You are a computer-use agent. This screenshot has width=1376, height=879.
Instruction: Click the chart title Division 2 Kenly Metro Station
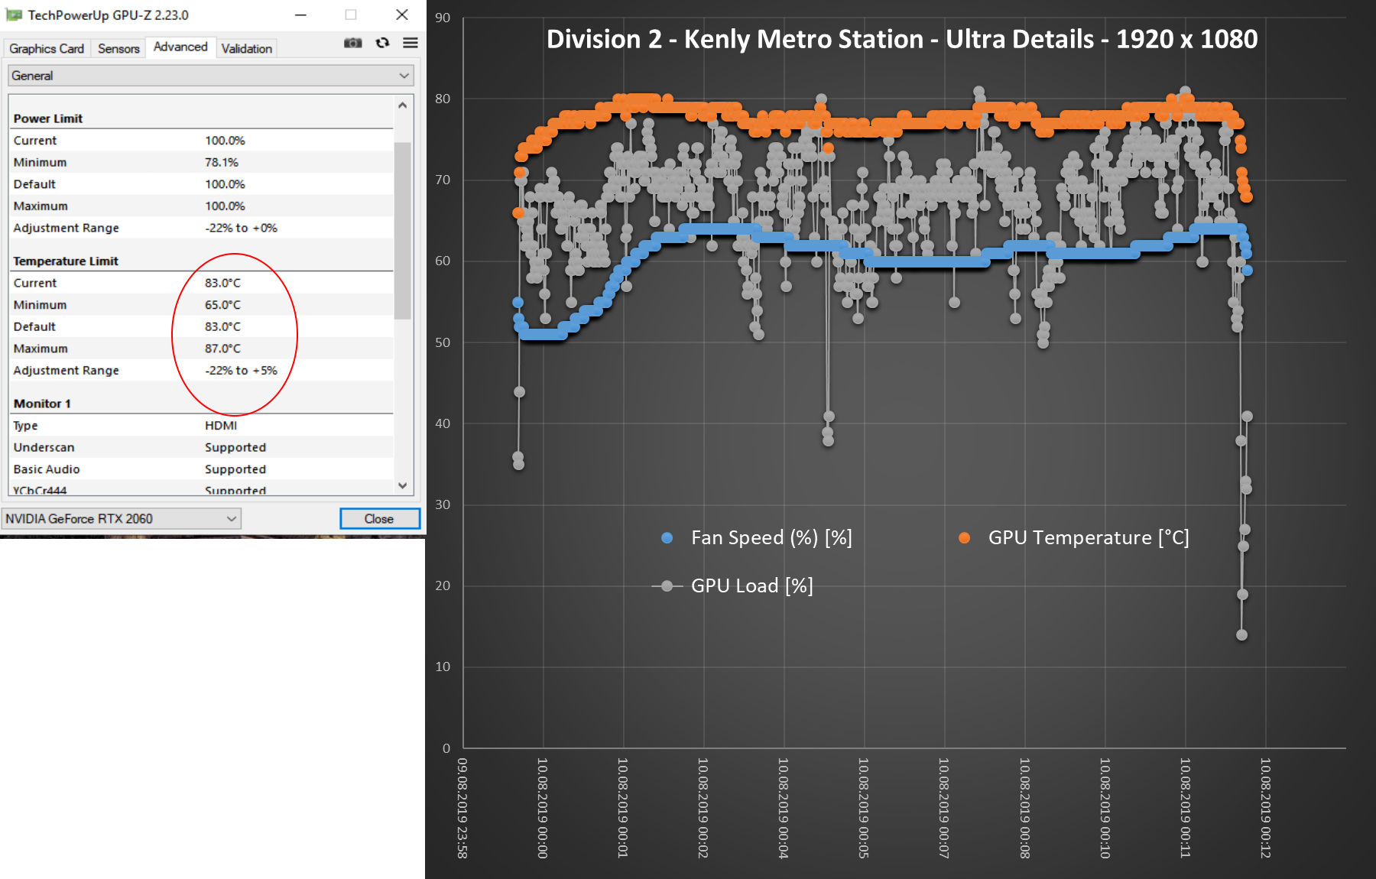click(x=902, y=39)
